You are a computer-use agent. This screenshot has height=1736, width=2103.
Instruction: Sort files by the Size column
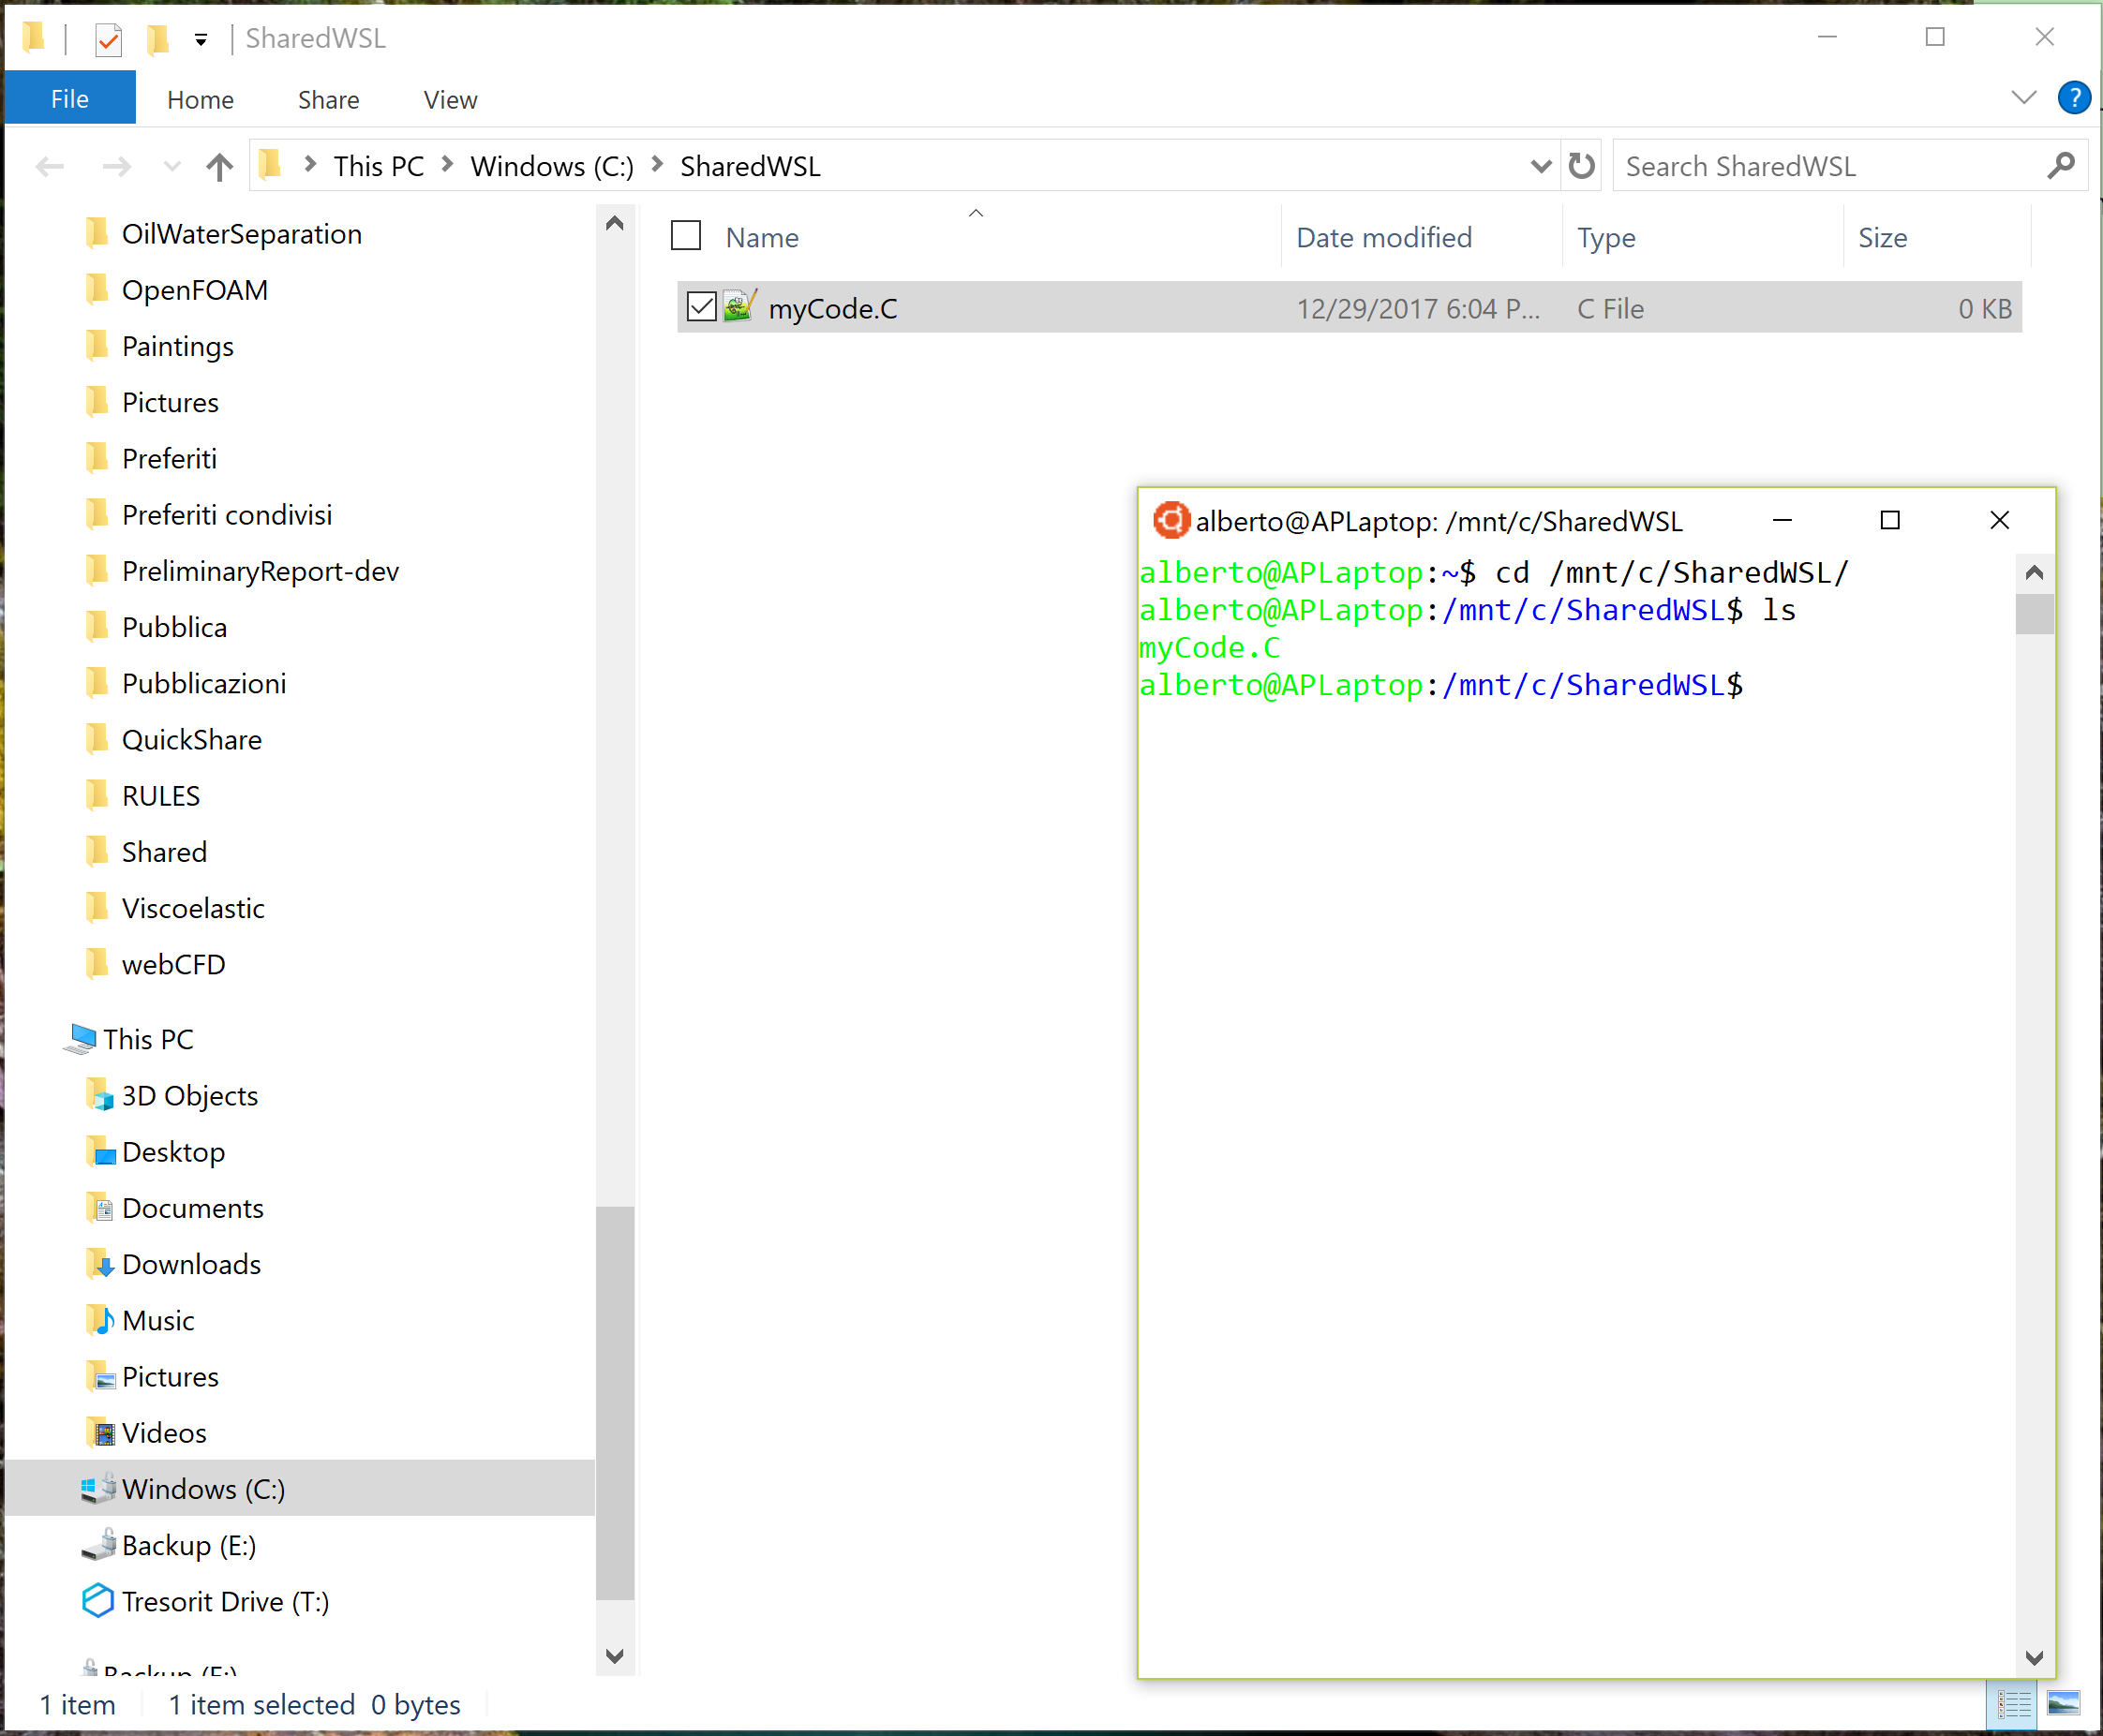point(1882,238)
